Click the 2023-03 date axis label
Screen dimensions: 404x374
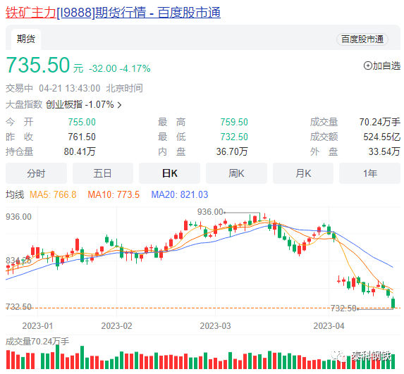click(216, 326)
